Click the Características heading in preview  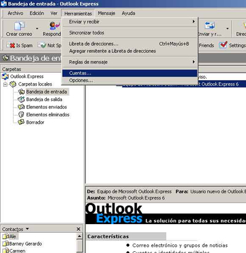[108, 236]
